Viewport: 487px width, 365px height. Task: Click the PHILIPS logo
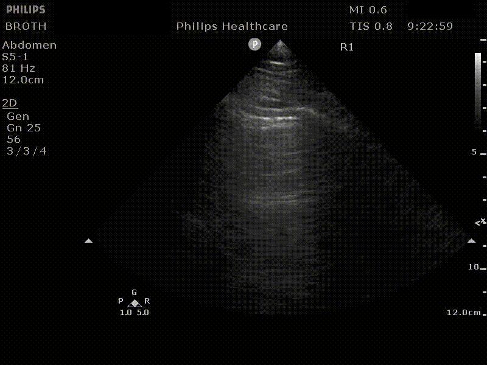(x=26, y=10)
